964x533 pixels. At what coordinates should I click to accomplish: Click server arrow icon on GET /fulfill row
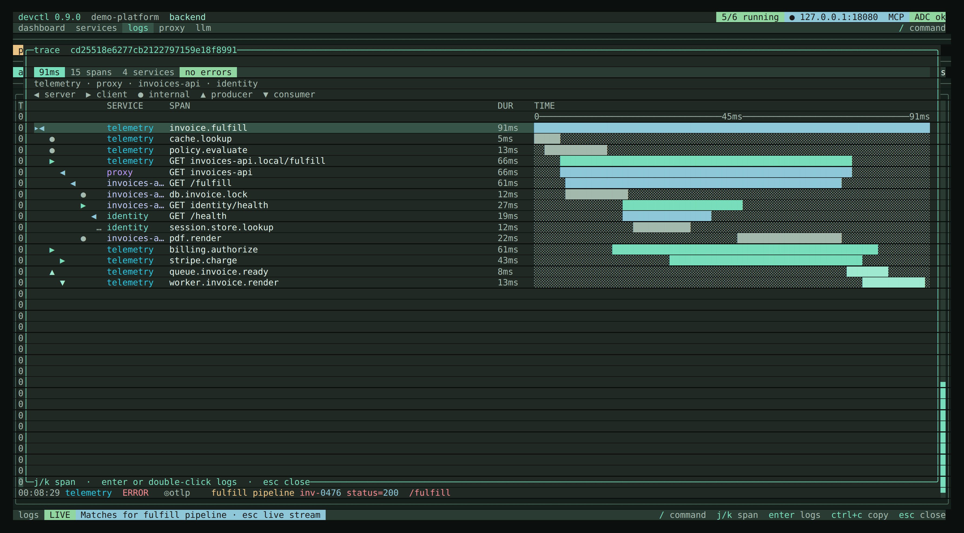click(73, 183)
